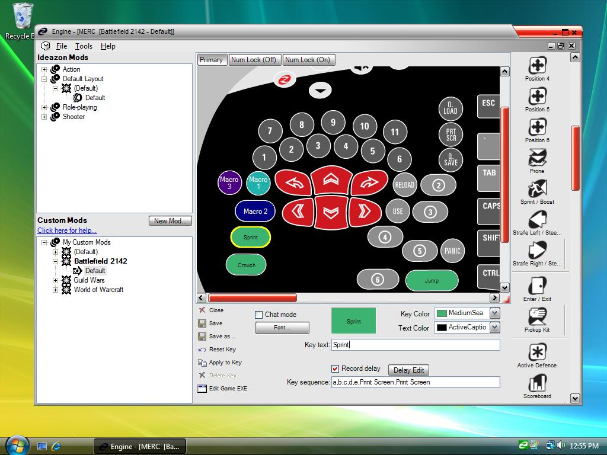Select the PRT SCR key
The width and height of the screenshot is (607, 455).
click(451, 134)
